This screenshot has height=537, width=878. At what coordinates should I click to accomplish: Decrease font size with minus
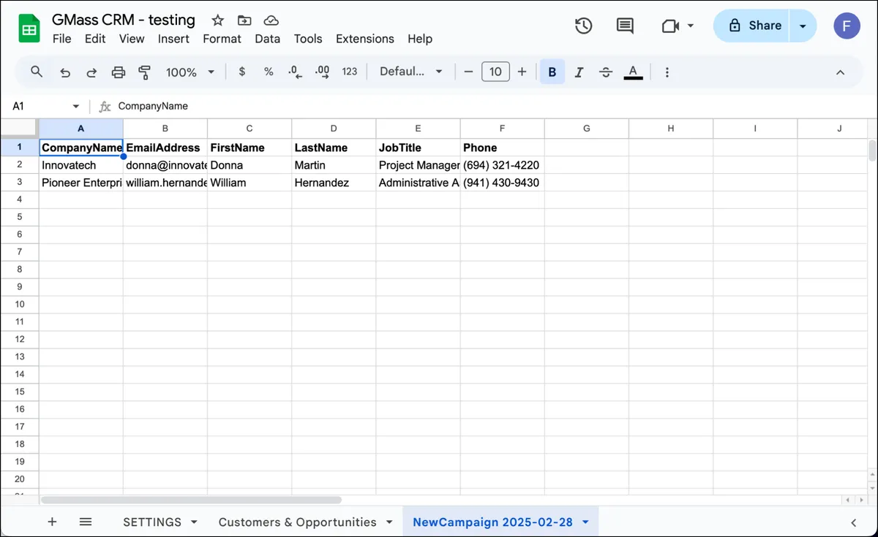(x=469, y=72)
